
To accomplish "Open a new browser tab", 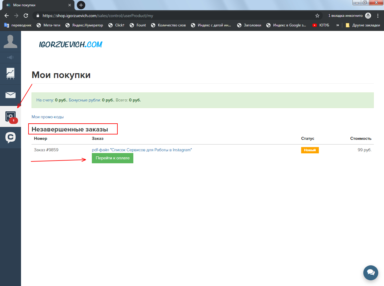I will [x=81, y=5].
